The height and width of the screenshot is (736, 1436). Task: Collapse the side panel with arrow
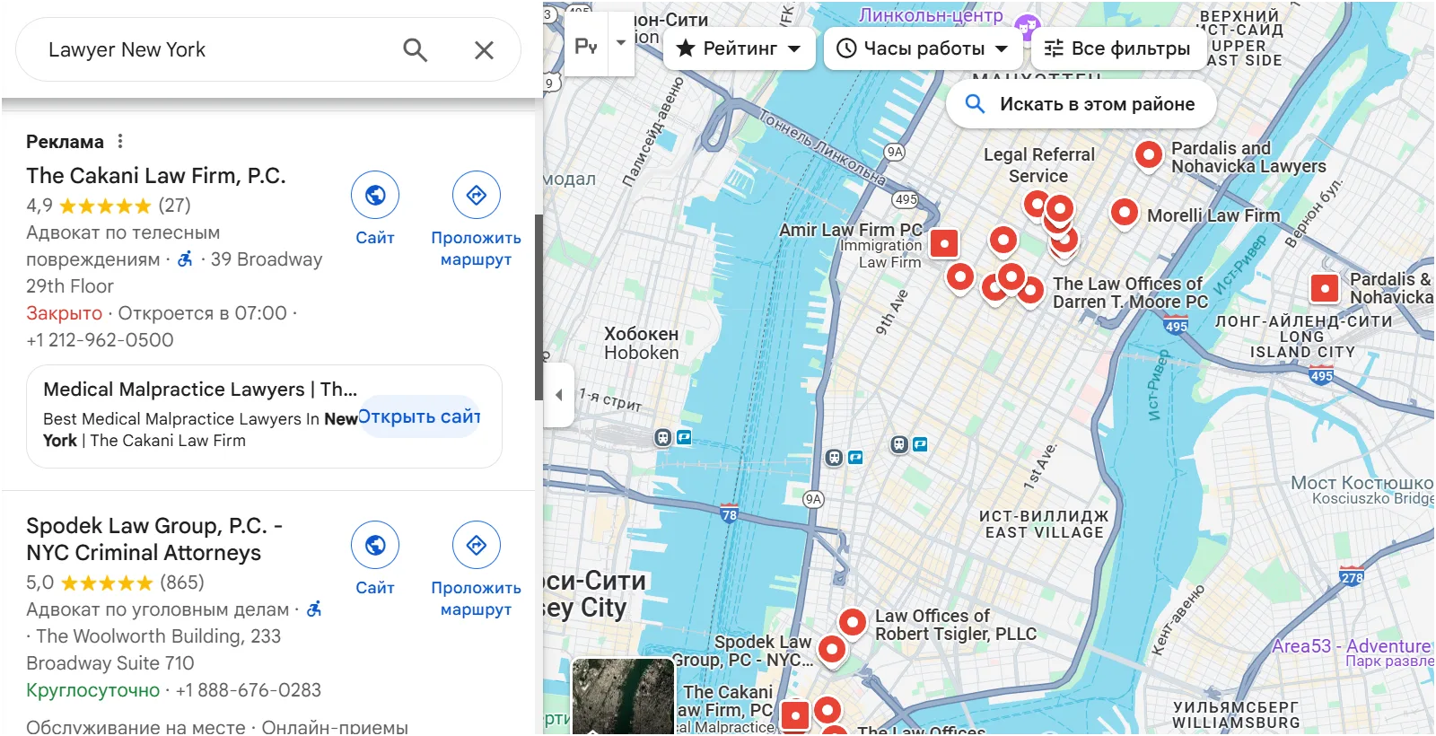click(x=559, y=395)
